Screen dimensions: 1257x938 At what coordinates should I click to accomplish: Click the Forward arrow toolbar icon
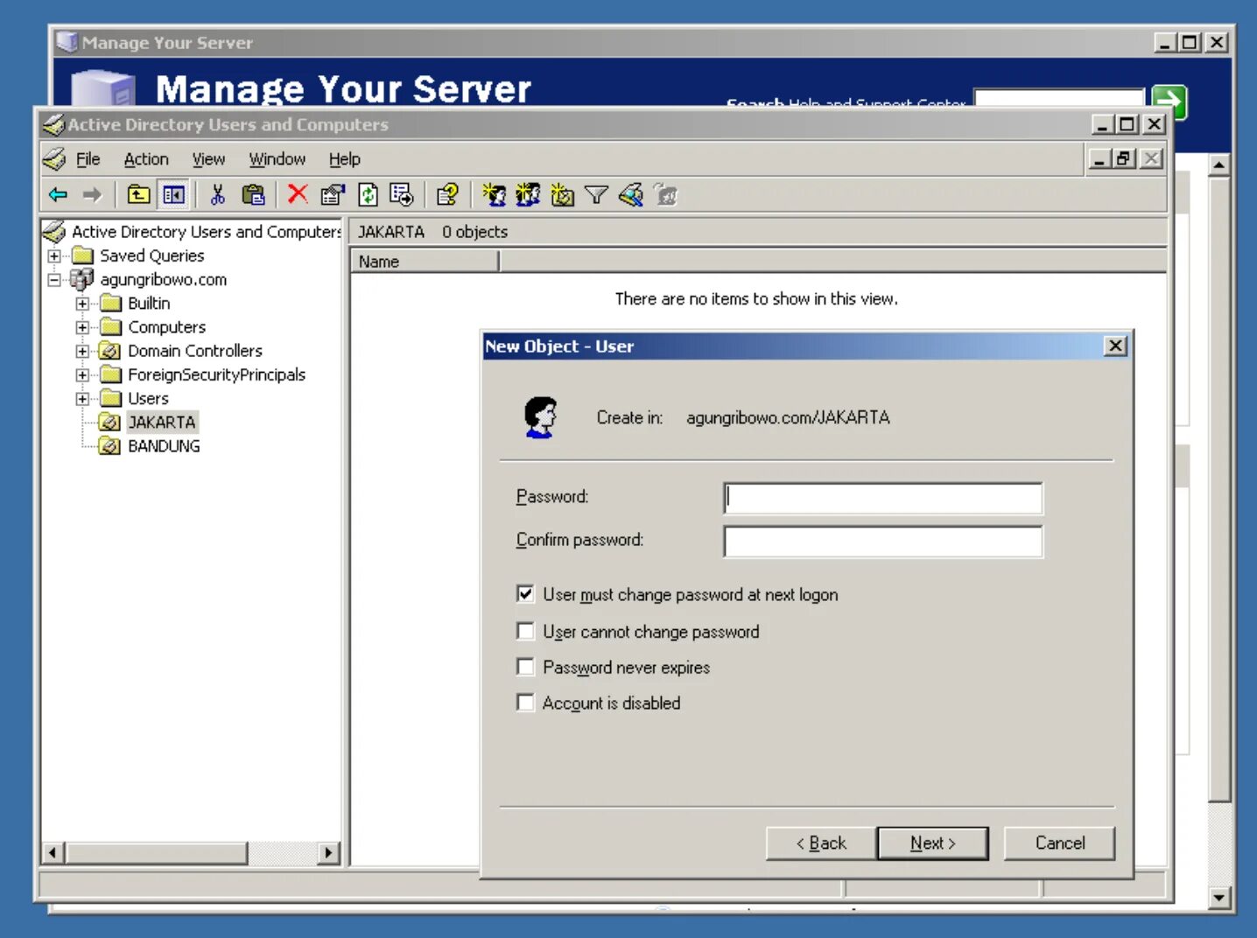click(92, 194)
